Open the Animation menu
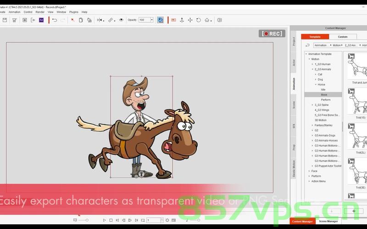The image size is (367, 229). pos(14,12)
